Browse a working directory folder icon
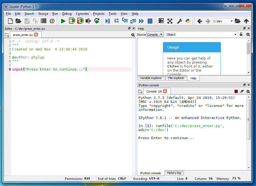This screenshot has width=256, height=186. pos(237,21)
